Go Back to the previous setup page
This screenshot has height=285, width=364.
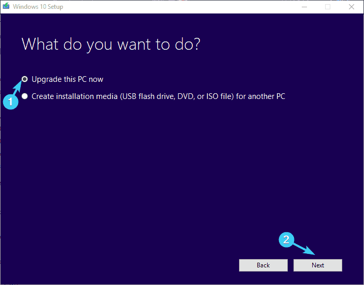tap(263, 265)
